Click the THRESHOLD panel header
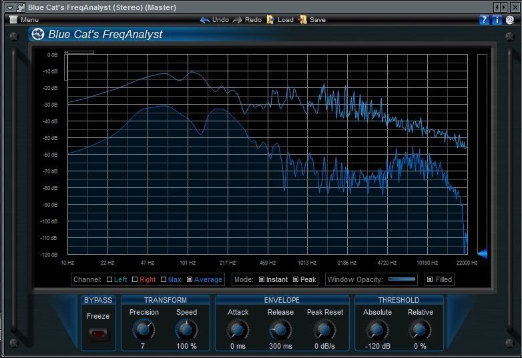 tap(399, 300)
